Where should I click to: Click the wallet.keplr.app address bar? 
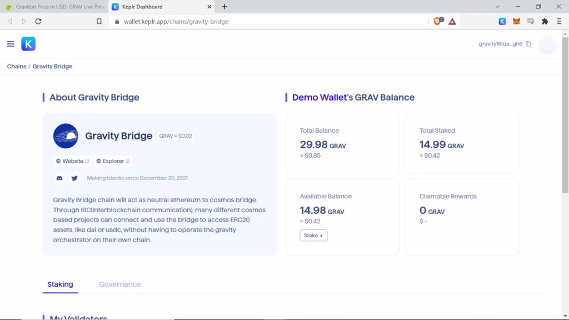(x=268, y=22)
